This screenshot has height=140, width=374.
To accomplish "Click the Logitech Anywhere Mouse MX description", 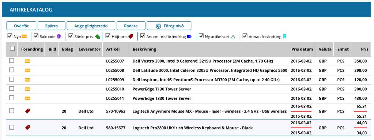I will click(x=209, y=111).
